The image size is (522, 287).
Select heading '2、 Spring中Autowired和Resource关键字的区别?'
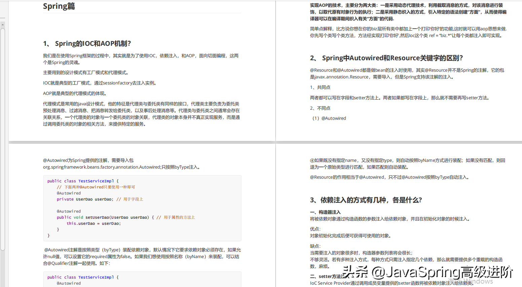click(386, 58)
